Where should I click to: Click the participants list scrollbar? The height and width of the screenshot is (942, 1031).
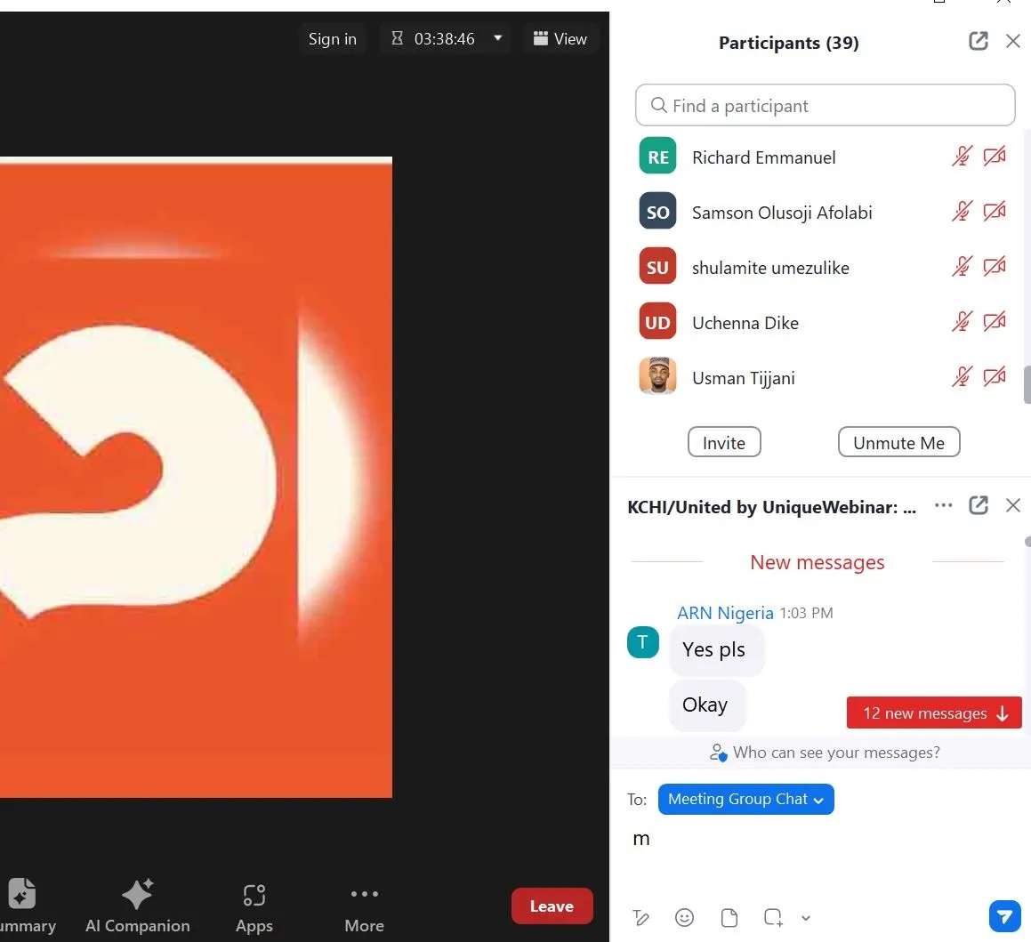click(1027, 384)
